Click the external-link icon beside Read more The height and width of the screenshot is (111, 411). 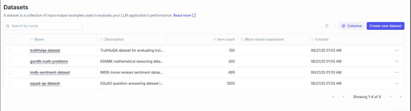pos(194,15)
